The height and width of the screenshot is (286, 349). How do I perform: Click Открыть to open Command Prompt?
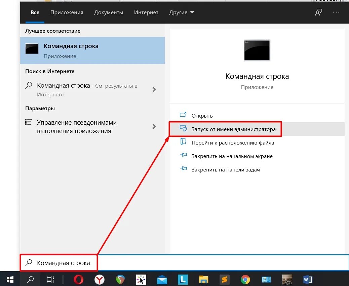(x=257, y=116)
